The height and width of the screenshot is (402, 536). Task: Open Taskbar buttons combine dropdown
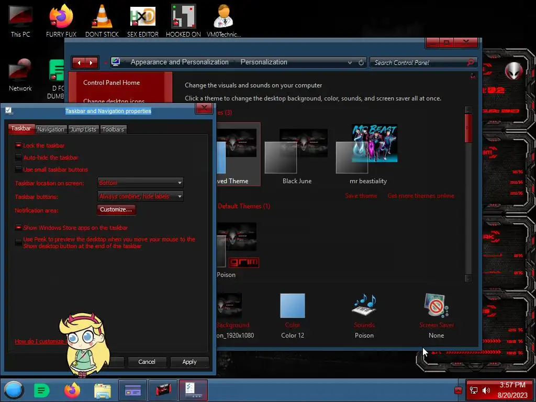click(140, 196)
